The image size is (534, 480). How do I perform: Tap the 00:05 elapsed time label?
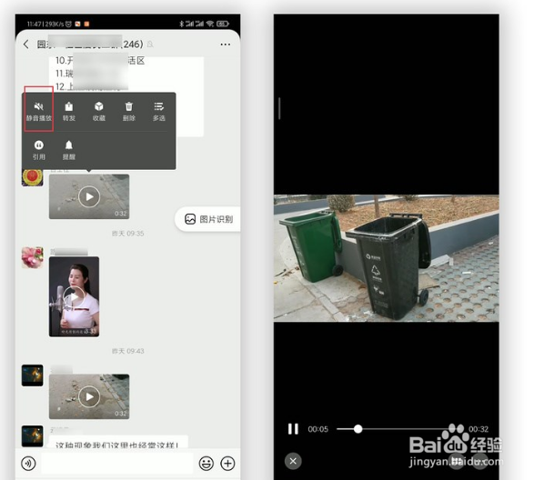pyautogui.click(x=318, y=429)
